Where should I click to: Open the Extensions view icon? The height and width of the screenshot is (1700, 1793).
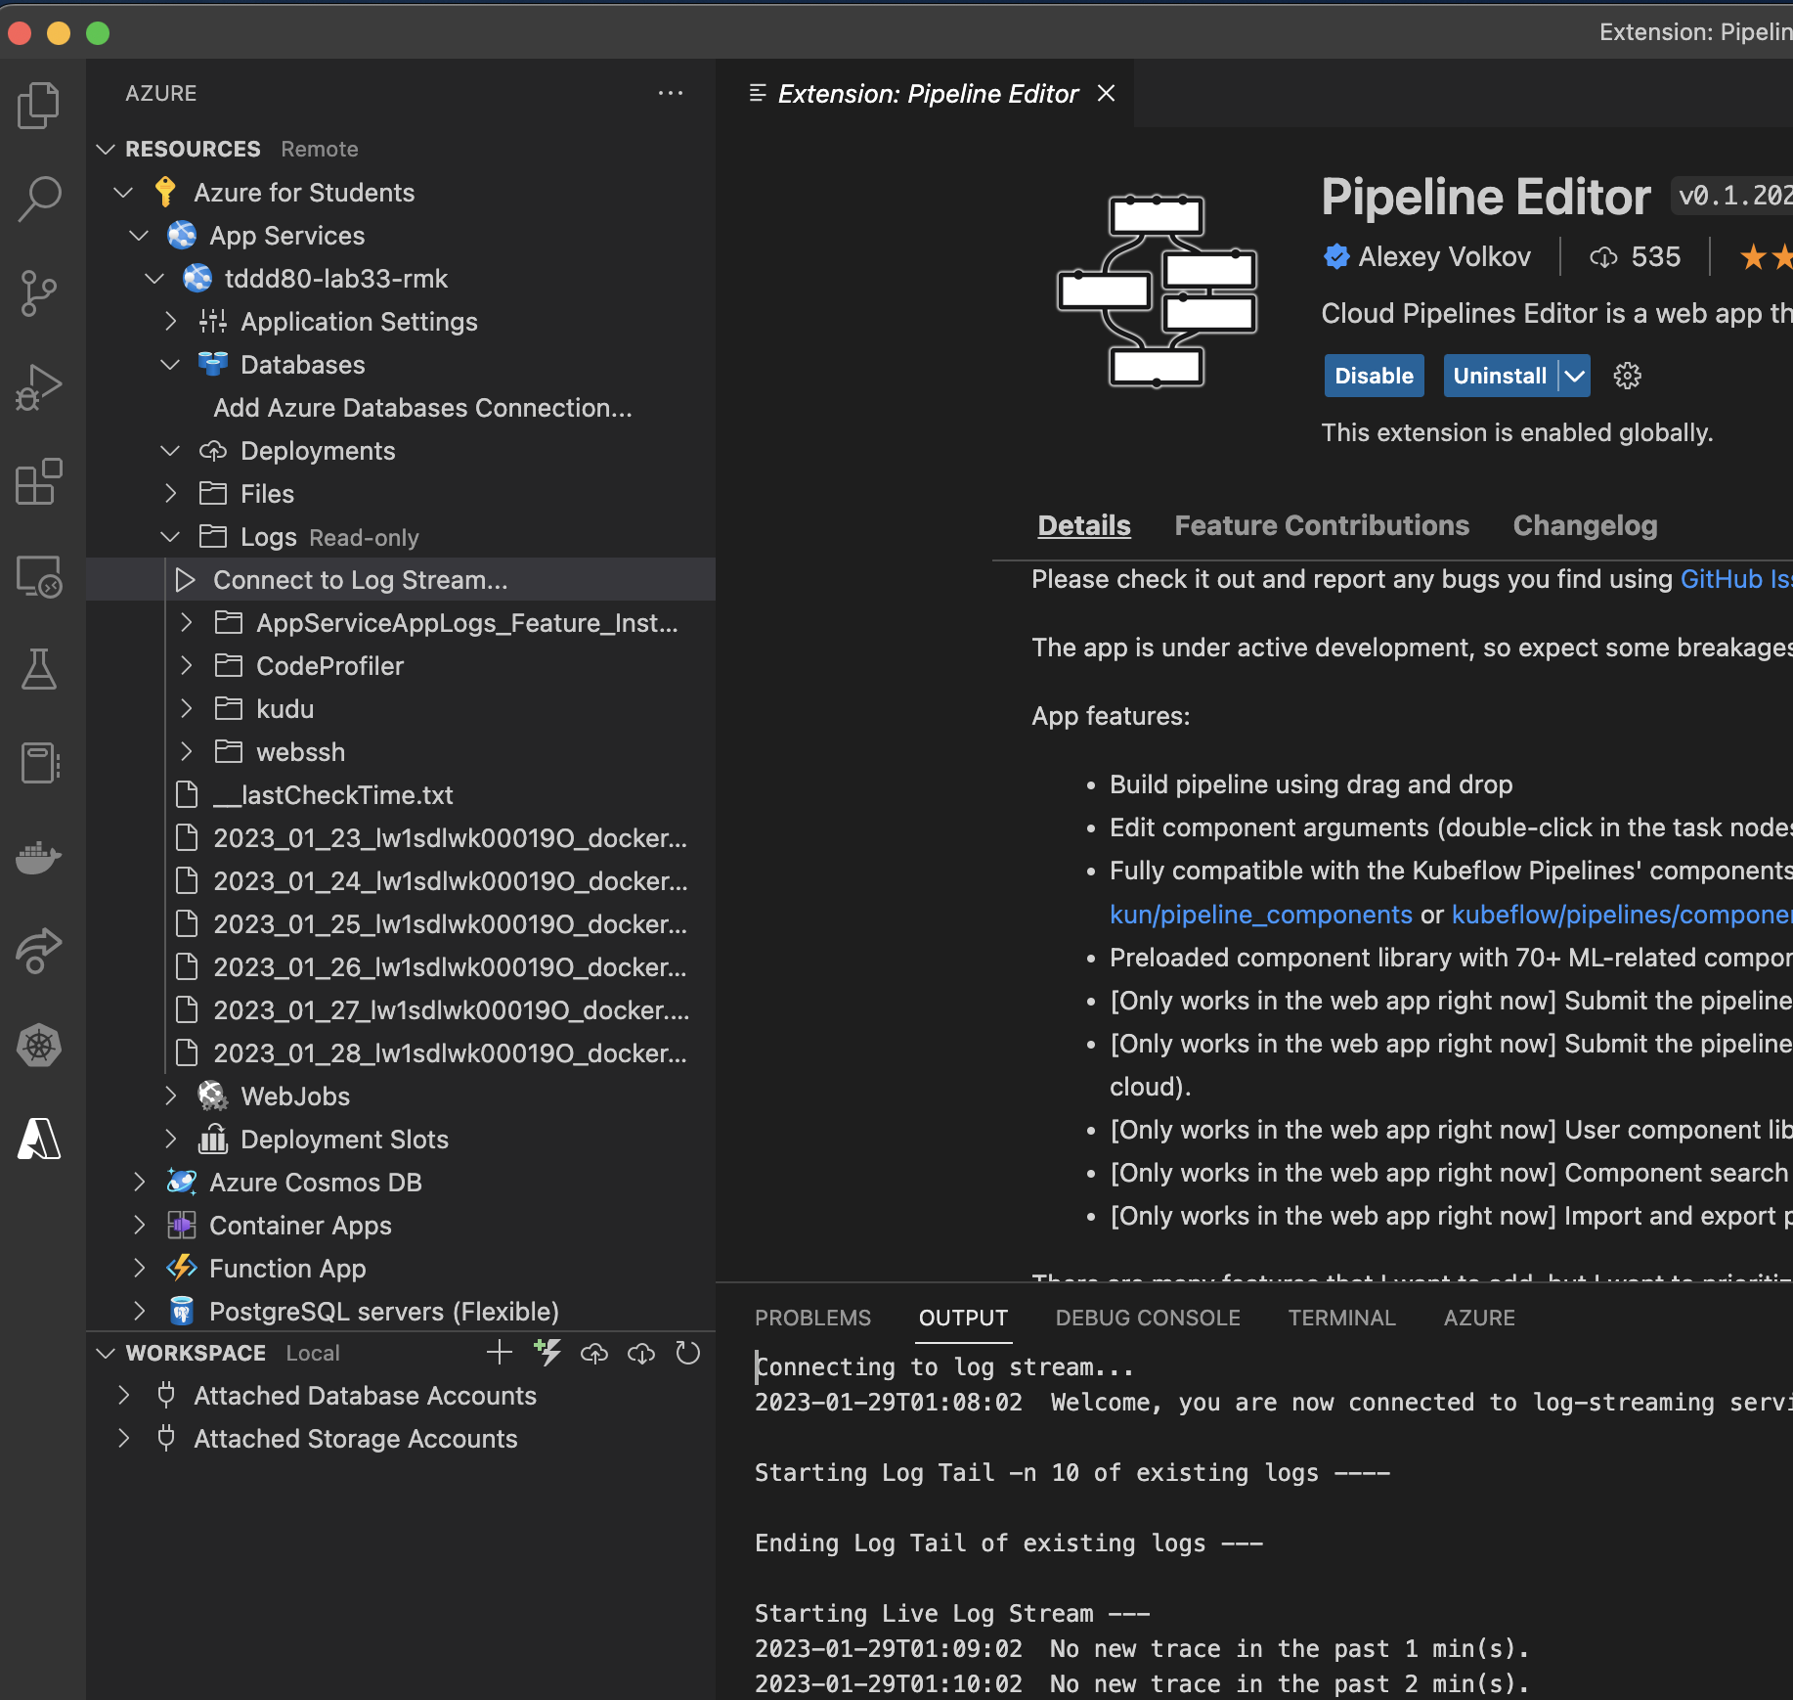39,481
